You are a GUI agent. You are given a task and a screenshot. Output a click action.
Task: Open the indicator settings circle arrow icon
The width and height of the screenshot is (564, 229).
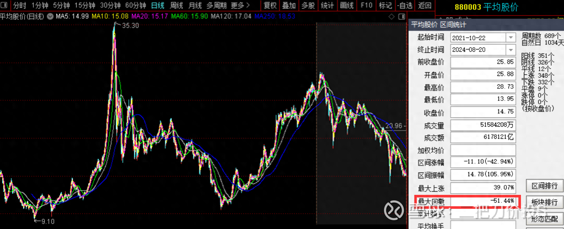tap(50, 17)
